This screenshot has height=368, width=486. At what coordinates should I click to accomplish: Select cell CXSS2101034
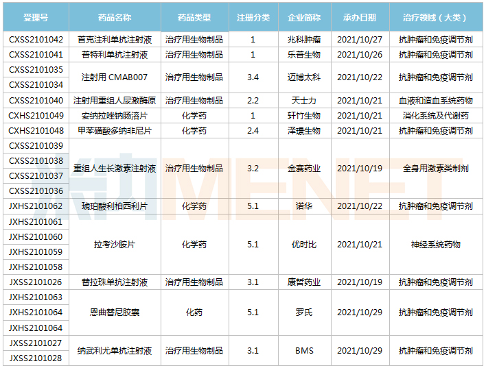click(36, 85)
